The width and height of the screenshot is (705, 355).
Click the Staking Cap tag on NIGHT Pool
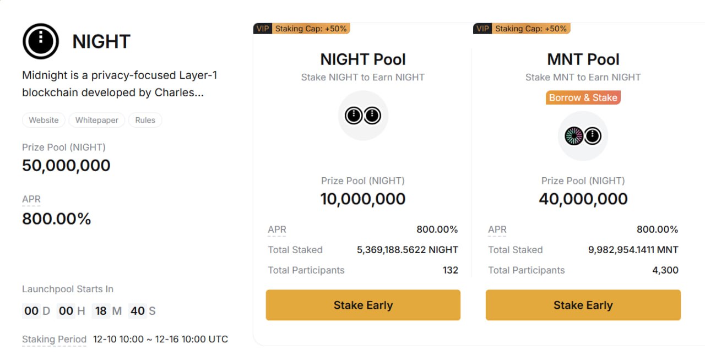(x=311, y=29)
